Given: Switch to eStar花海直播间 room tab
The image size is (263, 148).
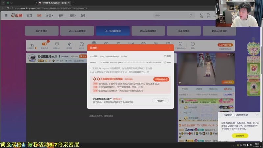Looking at the screenshot, I should pos(148,31).
